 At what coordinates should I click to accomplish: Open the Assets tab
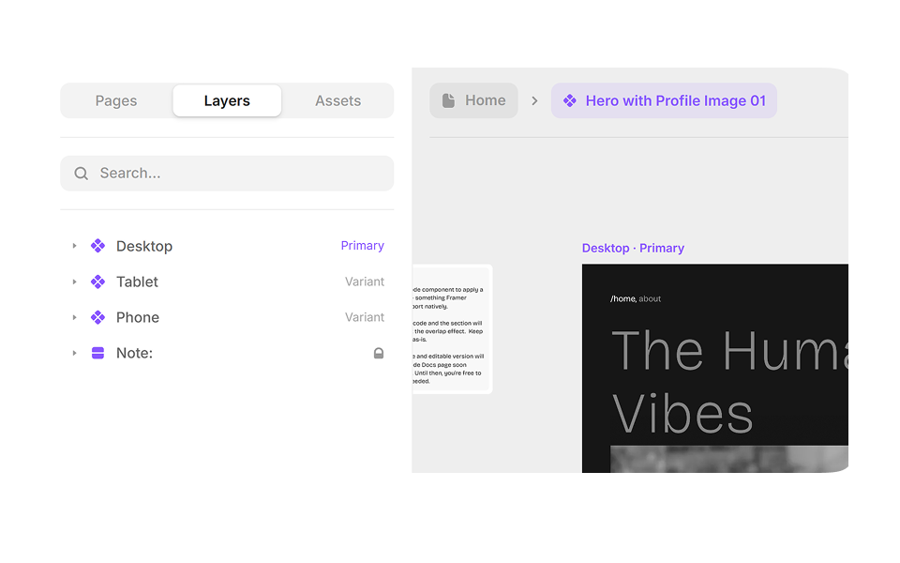click(338, 100)
